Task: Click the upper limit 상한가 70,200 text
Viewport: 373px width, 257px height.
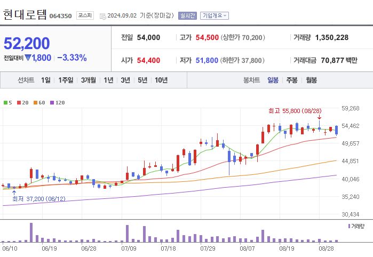Action: pyautogui.click(x=243, y=37)
